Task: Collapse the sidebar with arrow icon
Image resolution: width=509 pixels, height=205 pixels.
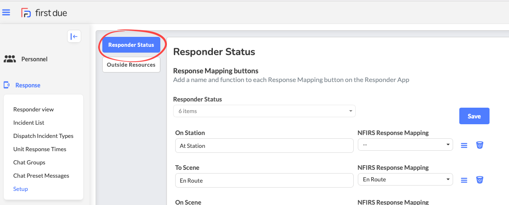Action: 74,36
